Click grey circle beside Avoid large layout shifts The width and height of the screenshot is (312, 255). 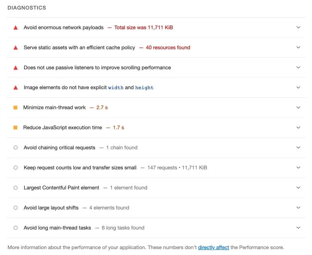coord(16,208)
